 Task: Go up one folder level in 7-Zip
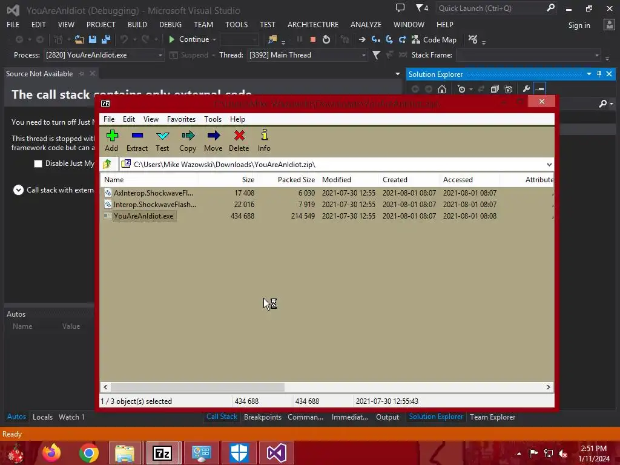pos(107,163)
